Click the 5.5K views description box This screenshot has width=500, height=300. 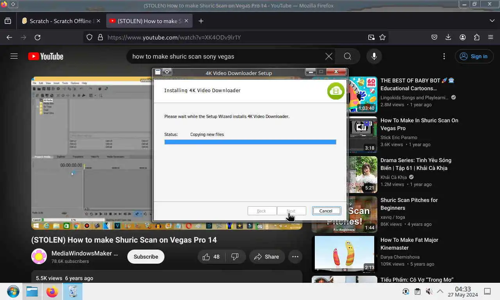[x=167, y=277]
